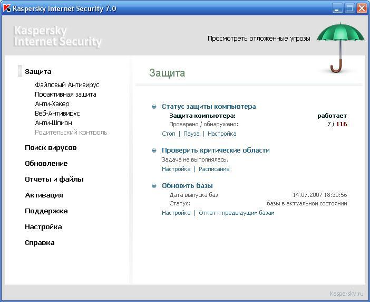The image size is (370, 302).
Task: Open Анти-Хакер component
Action: 52,103
